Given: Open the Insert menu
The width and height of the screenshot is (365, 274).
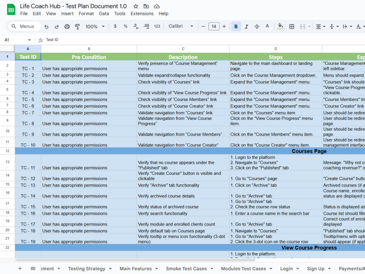Looking at the screenshot, I should click(x=67, y=14).
